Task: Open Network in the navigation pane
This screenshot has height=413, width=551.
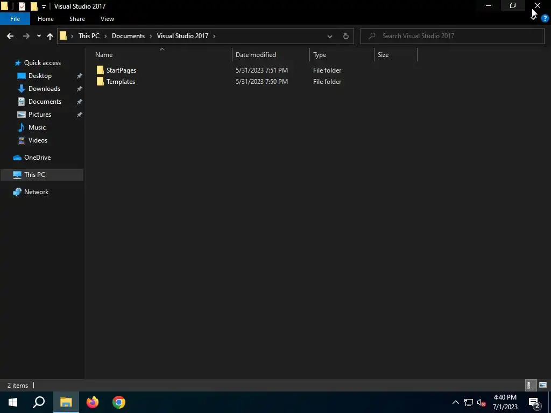Action: coord(36,192)
